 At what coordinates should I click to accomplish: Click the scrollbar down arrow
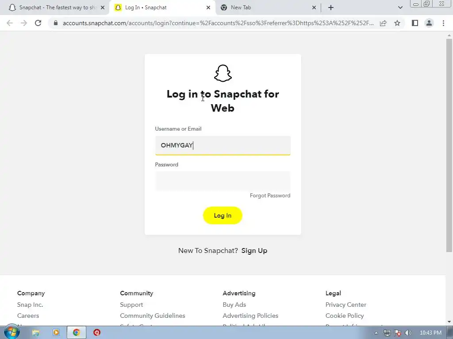point(449,322)
